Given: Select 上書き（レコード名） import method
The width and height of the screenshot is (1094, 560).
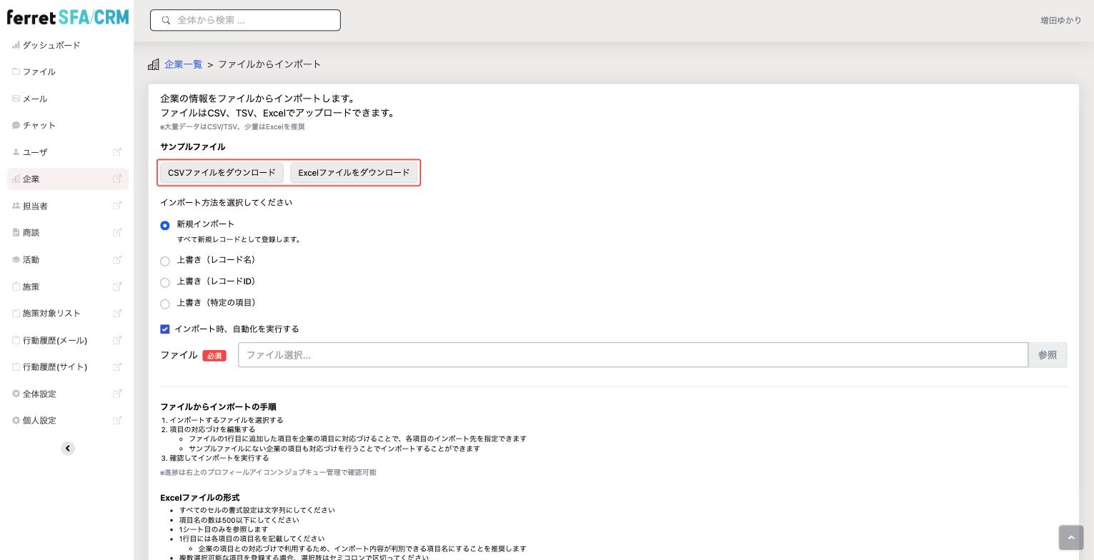Looking at the screenshot, I should [x=165, y=261].
